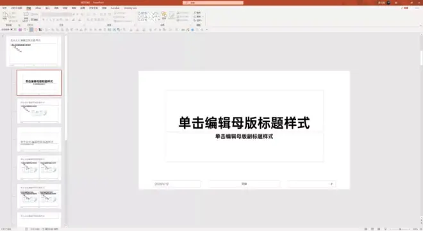Click the bullets list button
Screen dimensions: 423x231
(88, 14)
